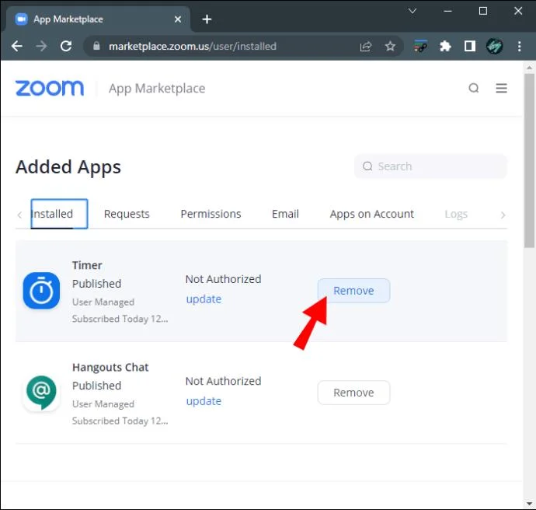Switch to the Permissions tab

tap(211, 214)
